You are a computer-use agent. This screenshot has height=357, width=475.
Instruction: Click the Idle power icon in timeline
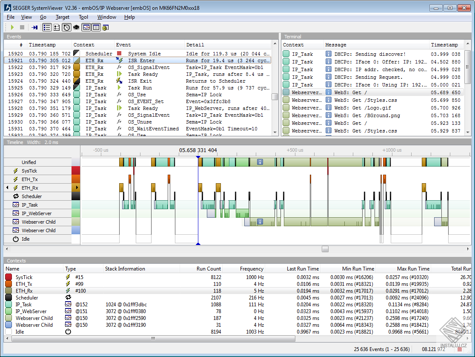[16, 239]
